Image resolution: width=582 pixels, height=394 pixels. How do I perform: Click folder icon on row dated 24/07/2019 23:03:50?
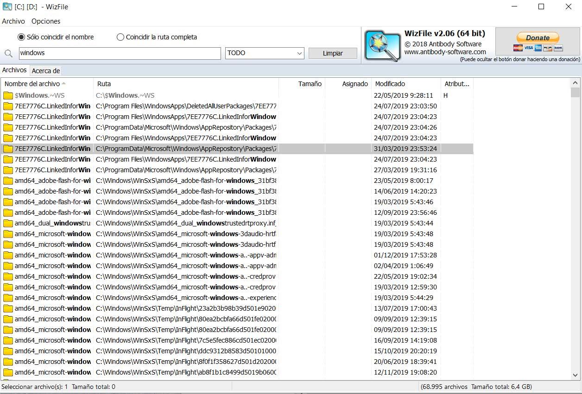click(x=8, y=106)
